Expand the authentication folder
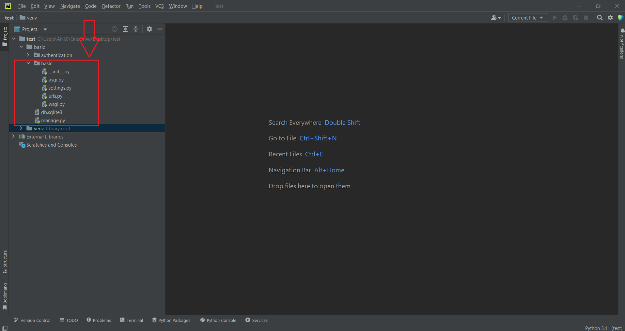 click(x=28, y=55)
